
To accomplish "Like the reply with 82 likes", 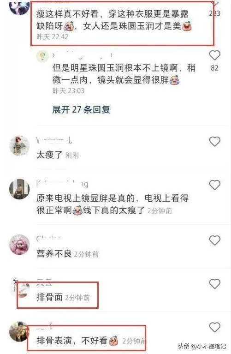I will point(214,55).
